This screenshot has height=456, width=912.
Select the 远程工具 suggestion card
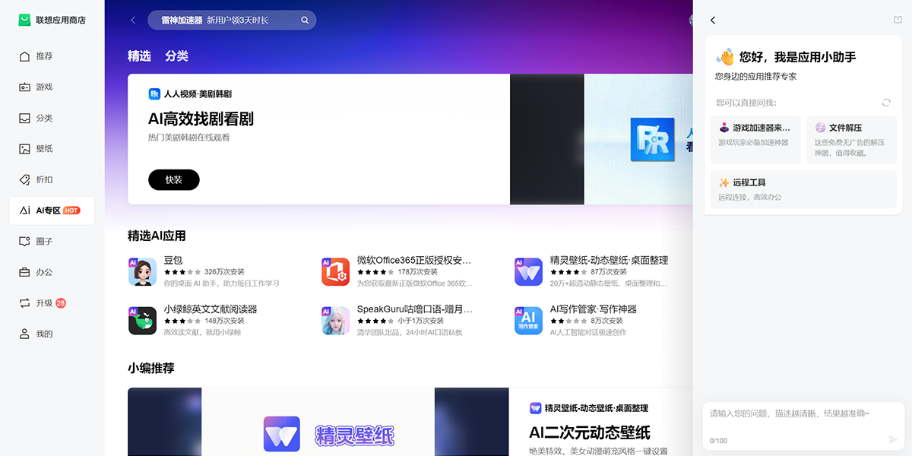pyautogui.click(x=803, y=189)
